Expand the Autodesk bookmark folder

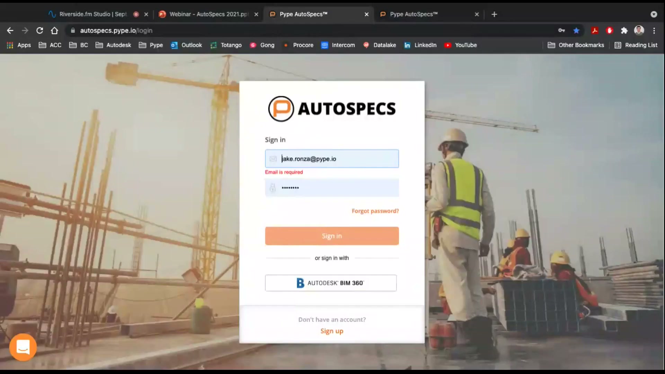[113, 45]
